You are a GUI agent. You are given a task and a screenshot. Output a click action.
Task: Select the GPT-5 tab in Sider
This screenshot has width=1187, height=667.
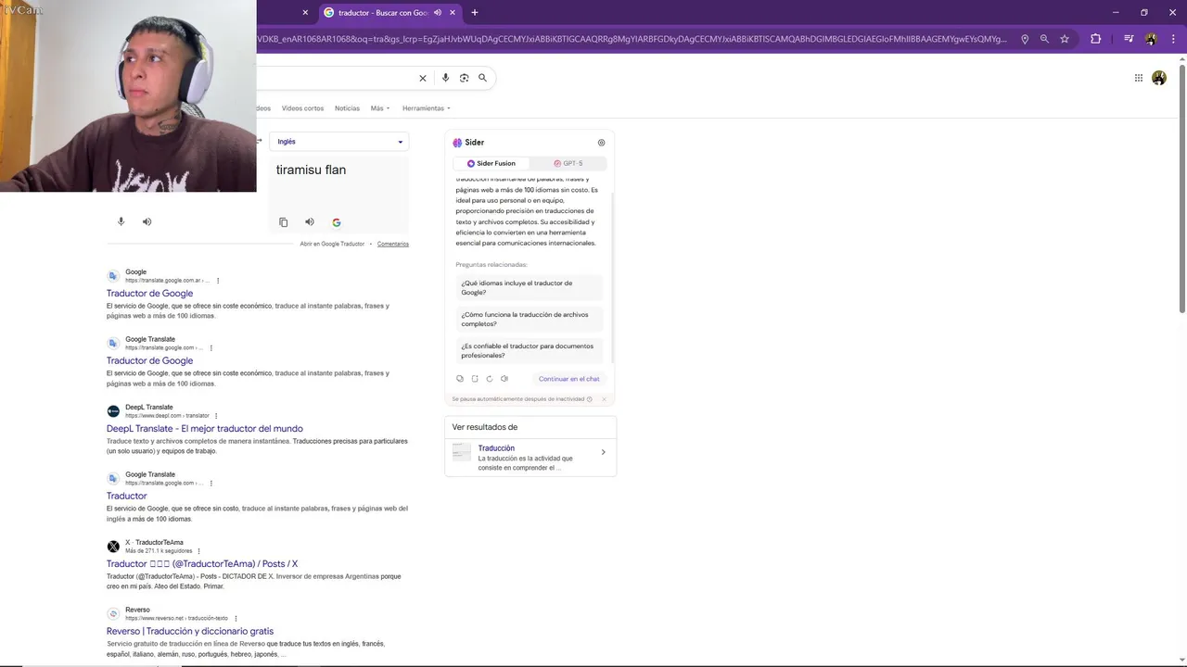(568, 163)
